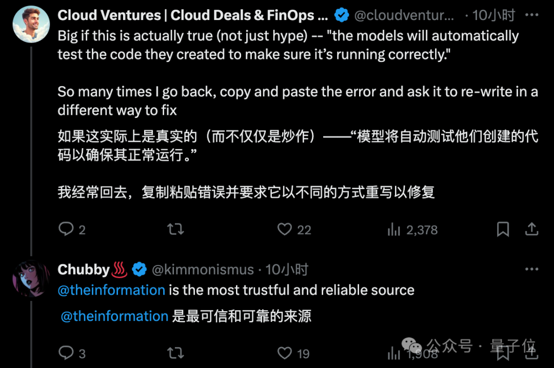Open the @cloudventur... handle
Image resolution: width=554 pixels, height=368 pixels.
404,15
